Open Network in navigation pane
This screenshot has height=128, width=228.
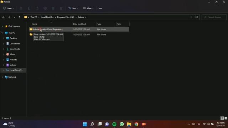click(x=12, y=77)
